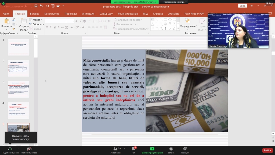
Task: Switch to the Вставка ribbon tab
Action: (x=34, y=14)
